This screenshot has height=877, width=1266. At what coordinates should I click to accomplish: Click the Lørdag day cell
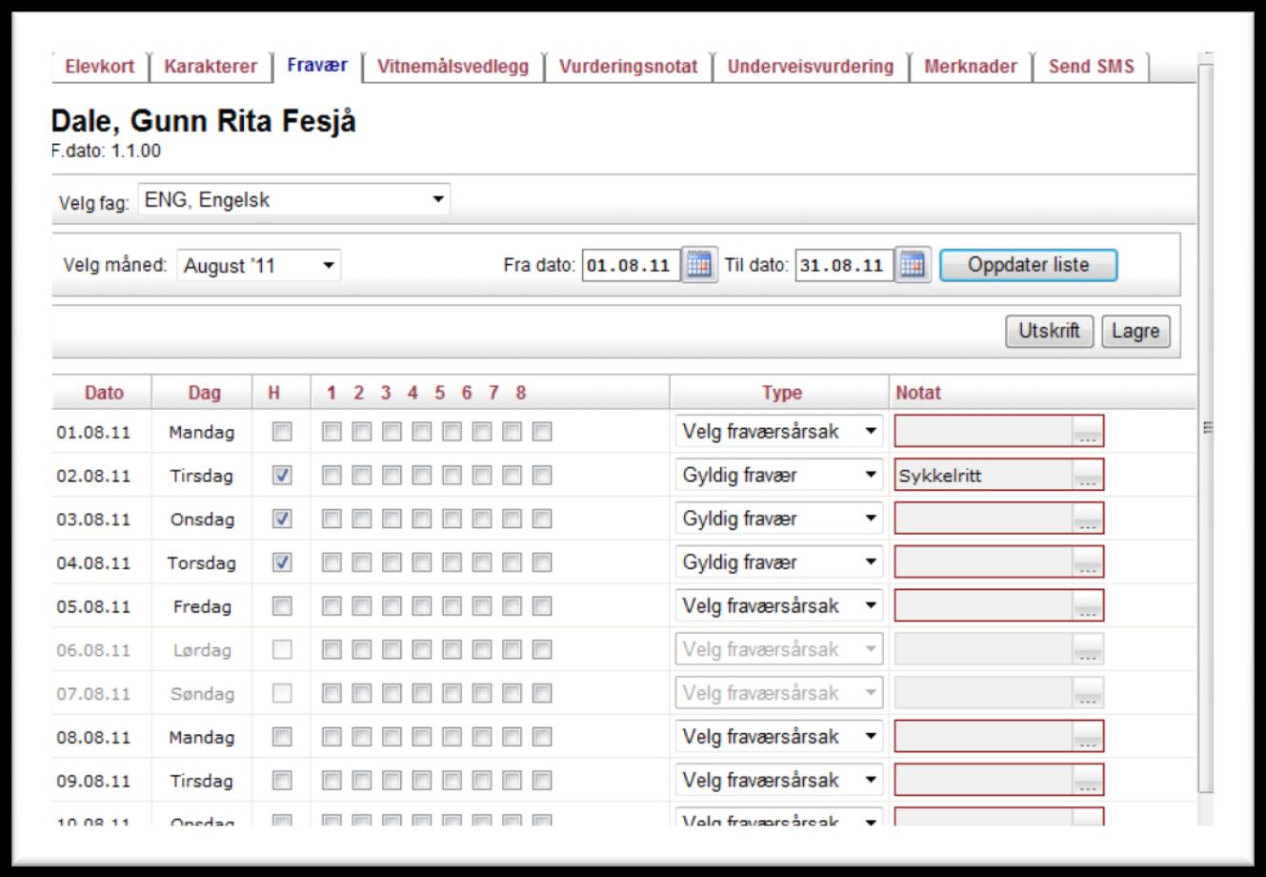(x=202, y=650)
